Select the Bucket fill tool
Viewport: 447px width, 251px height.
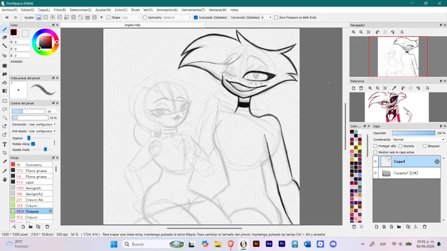tap(5, 83)
